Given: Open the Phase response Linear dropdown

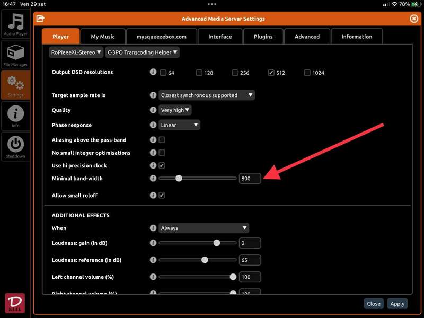Looking at the screenshot, I should [180, 125].
